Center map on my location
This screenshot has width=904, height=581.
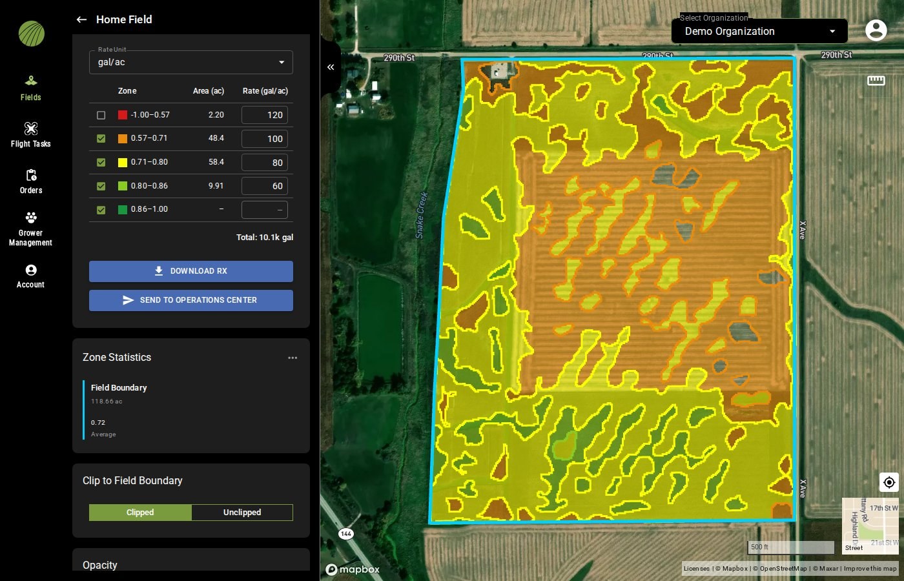889,482
